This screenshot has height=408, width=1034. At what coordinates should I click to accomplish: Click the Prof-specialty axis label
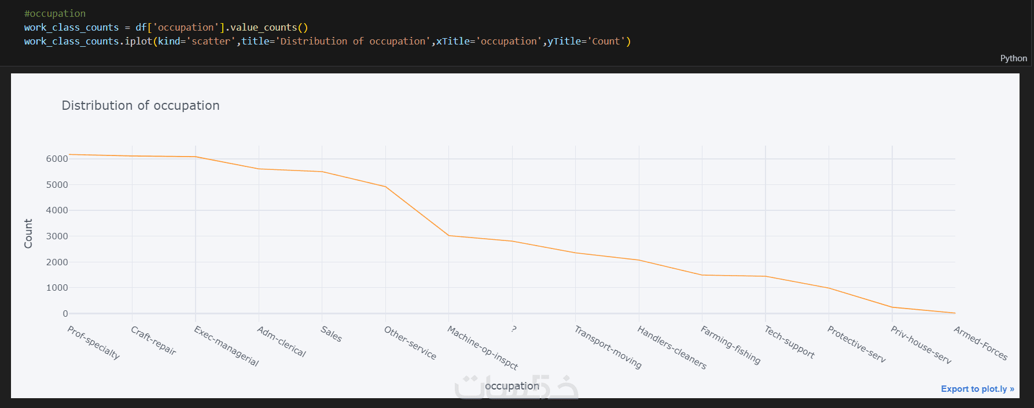pos(94,343)
